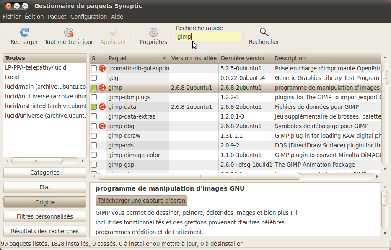Toggle the installed gimp-data package checkbox
Image resolution: width=391 pixels, height=250 pixels.
94,107
